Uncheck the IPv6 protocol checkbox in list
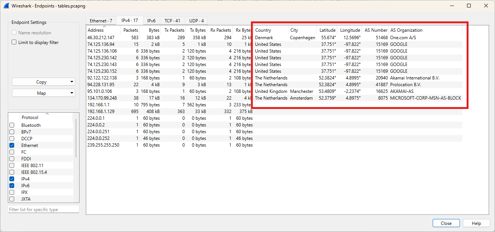 coord(12,186)
